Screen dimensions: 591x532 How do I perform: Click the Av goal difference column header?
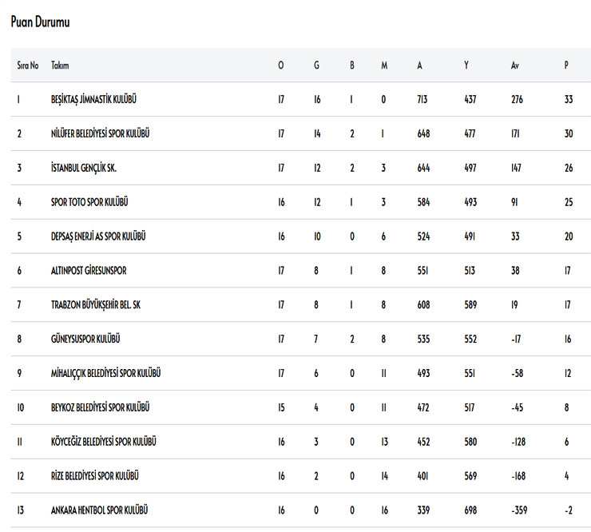pyautogui.click(x=515, y=66)
